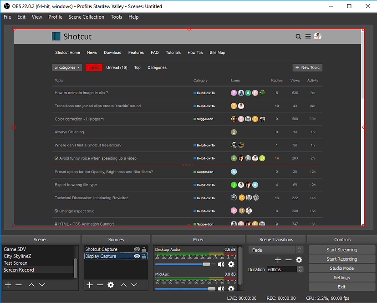Move the selected scene down
Viewport: 377px width, 303px height.
point(42,285)
